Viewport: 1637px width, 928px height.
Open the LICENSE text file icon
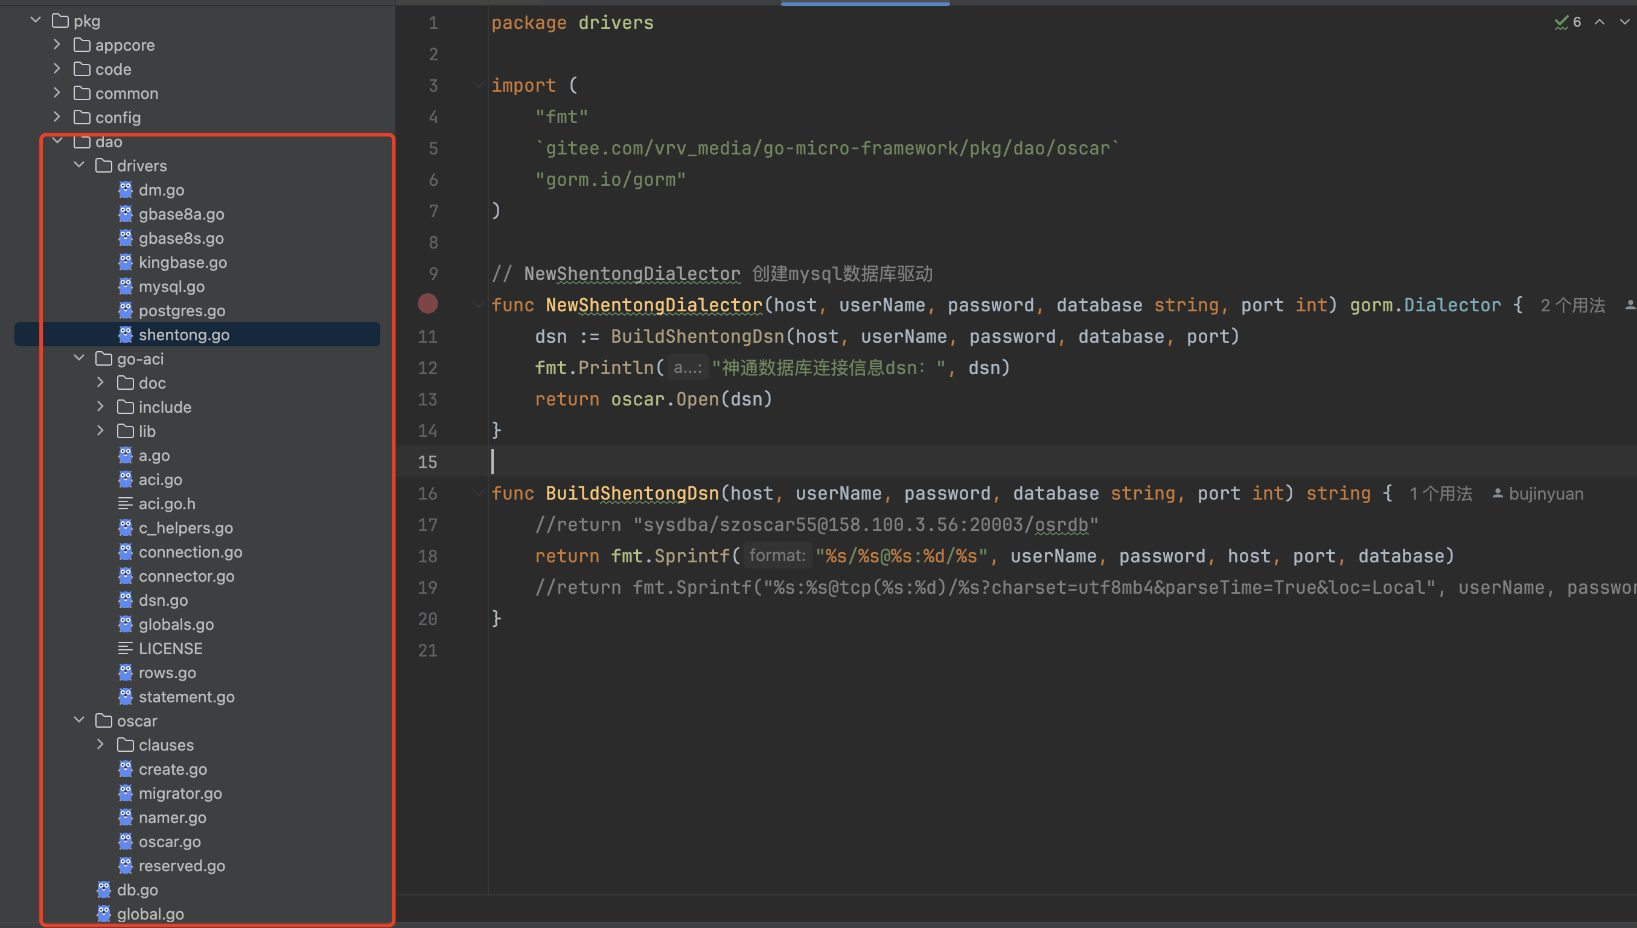(126, 648)
